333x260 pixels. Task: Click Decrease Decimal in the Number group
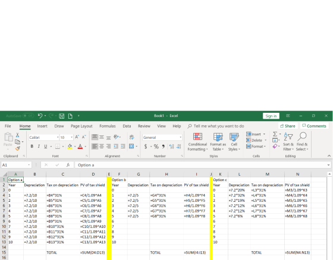(x=178, y=147)
